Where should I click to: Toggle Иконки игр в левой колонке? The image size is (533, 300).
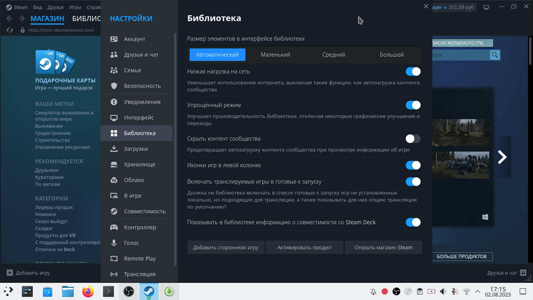point(413,165)
